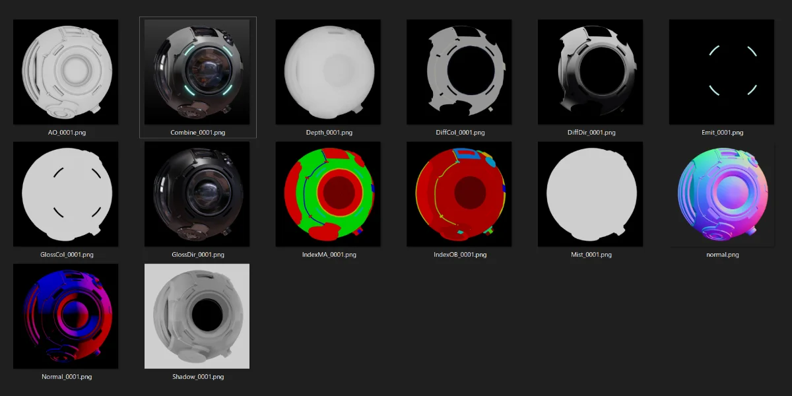
Task: Click the Emit_0001.png emission pass thumbnail
Action: coord(721,71)
